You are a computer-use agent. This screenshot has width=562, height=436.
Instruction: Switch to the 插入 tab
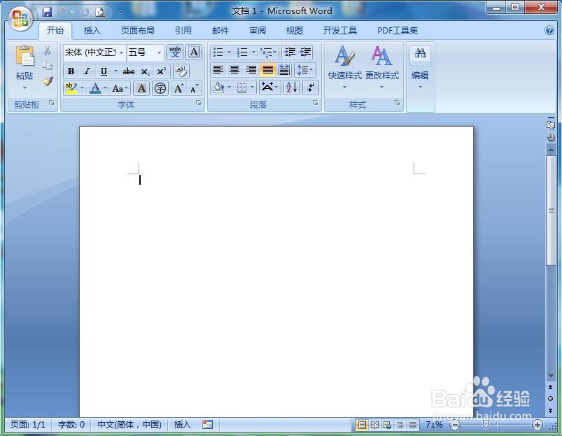pyautogui.click(x=92, y=31)
